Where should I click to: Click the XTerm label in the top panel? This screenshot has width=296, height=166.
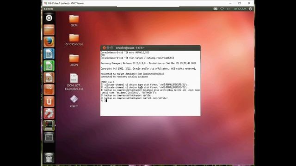coord(48,9)
